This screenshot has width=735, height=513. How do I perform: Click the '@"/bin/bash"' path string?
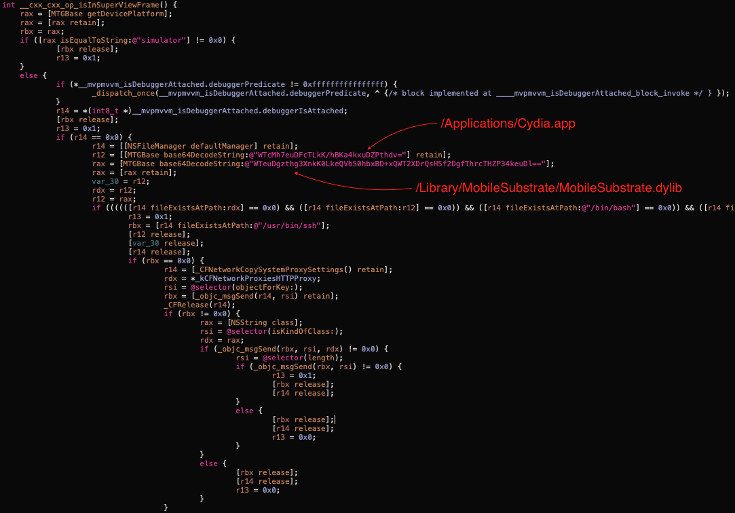610,208
